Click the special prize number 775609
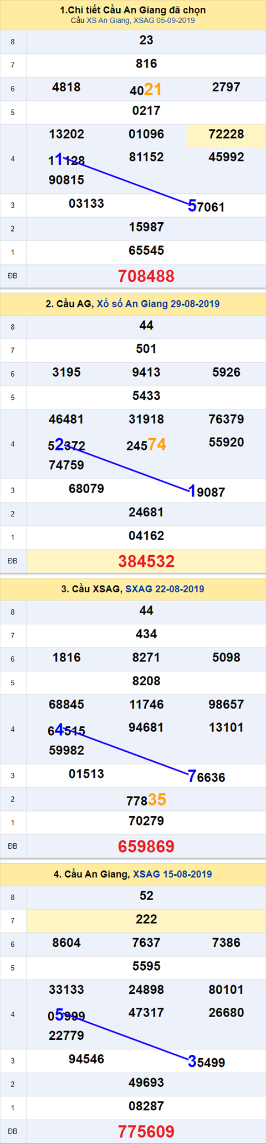The image size is (266, 1144). coord(146,1131)
